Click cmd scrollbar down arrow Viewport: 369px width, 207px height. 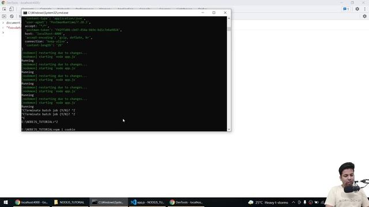click(229, 129)
